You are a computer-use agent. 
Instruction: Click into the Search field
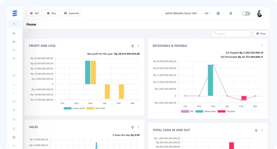tap(231, 34)
